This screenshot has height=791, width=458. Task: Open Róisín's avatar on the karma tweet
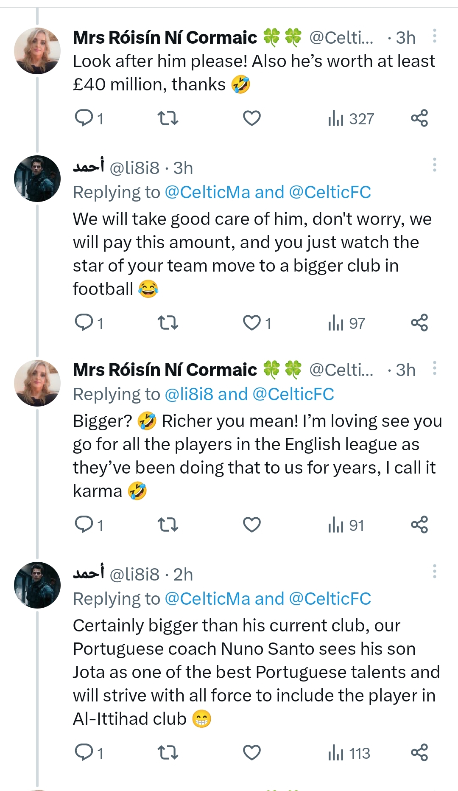click(37, 383)
